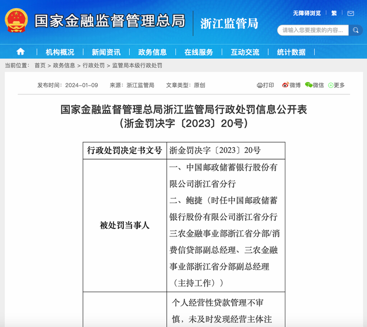Click the line 个人经营性贷款管理不审
367x327 pixels.
coord(217,303)
